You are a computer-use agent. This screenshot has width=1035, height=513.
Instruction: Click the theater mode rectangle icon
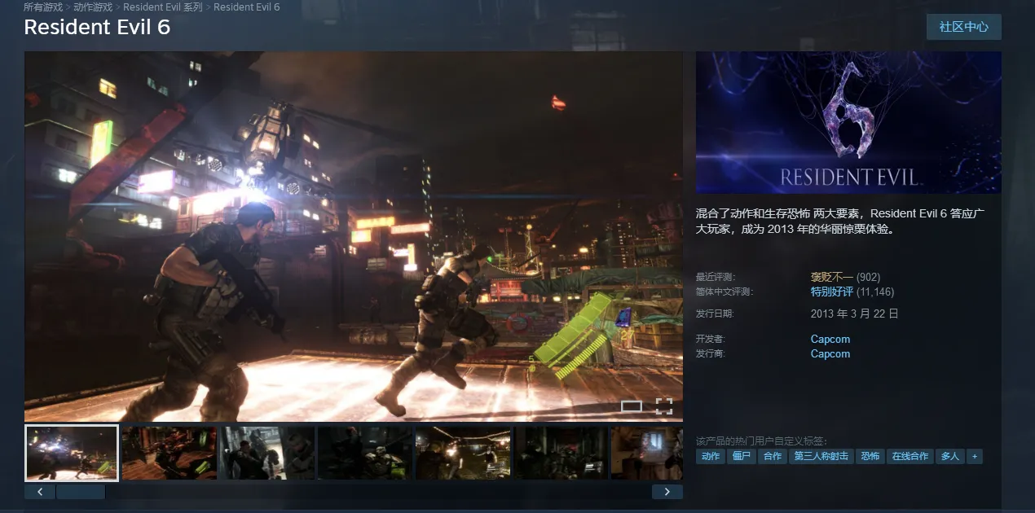coord(632,406)
